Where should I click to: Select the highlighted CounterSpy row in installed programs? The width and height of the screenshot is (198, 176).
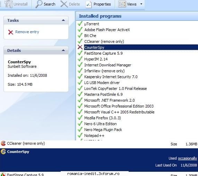point(141,47)
